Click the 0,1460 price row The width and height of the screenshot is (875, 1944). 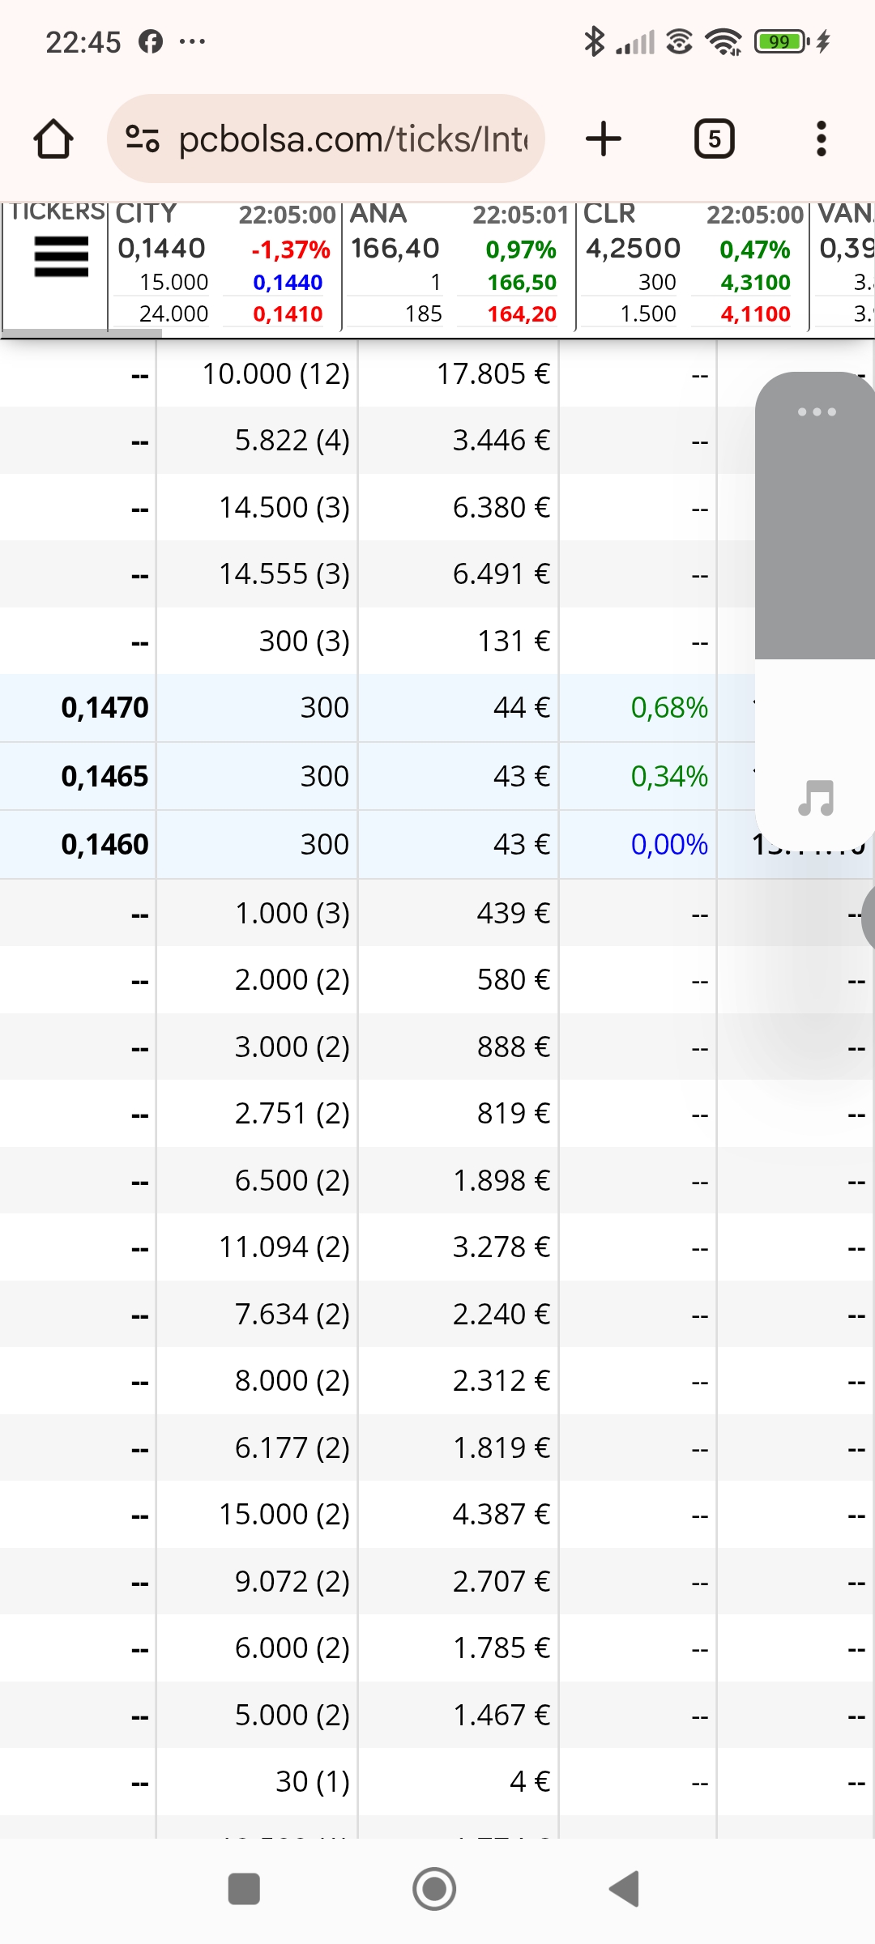point(437,844)
